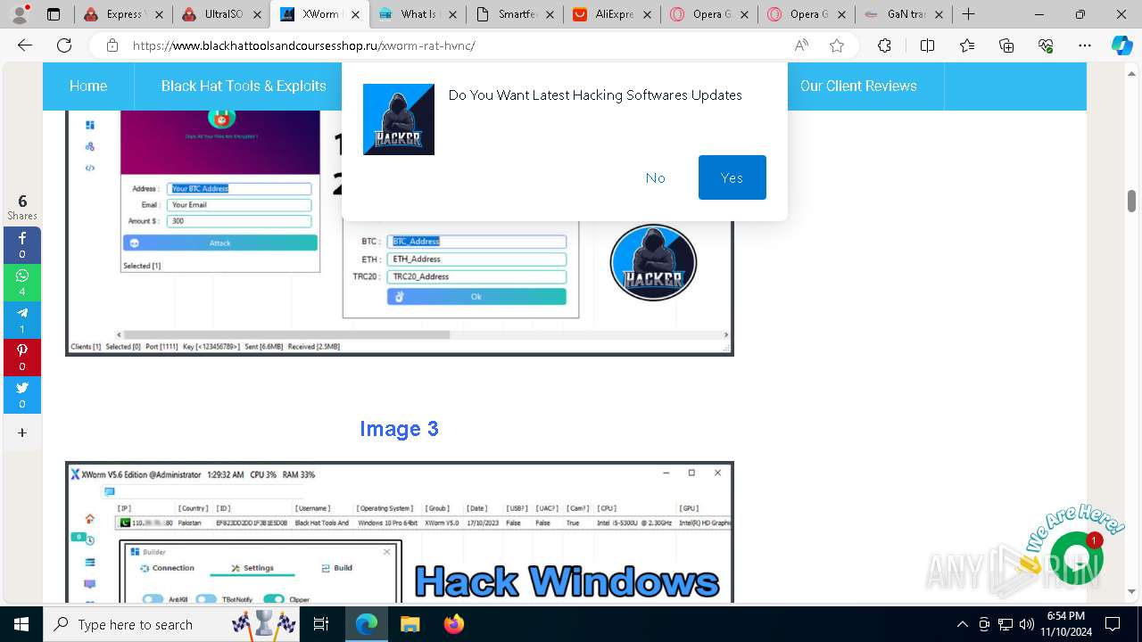The image size is (1142, 642).
Task: Share page via WhatsApp
Action: [x=22, y=283]
